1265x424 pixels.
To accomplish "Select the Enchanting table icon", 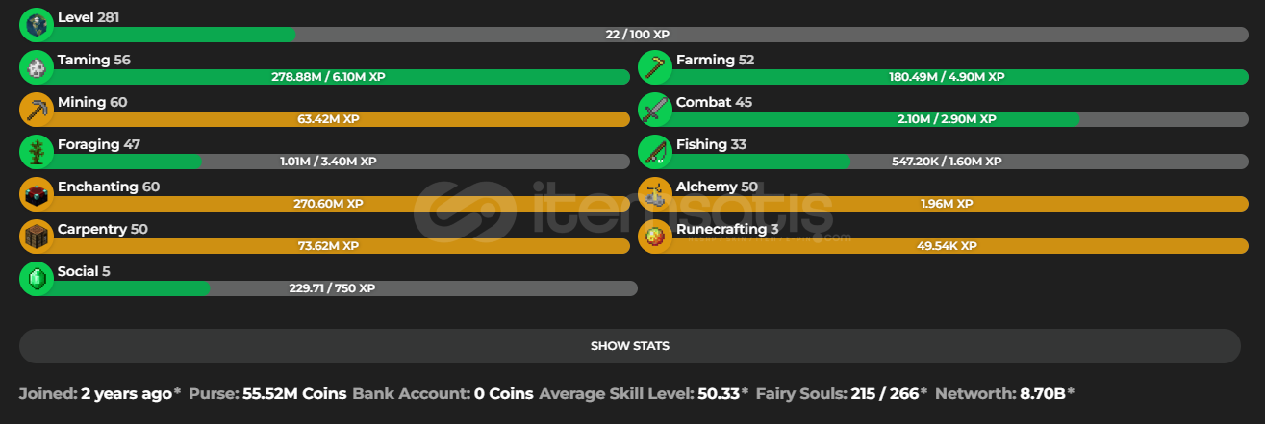I will [x=37, y=194].
